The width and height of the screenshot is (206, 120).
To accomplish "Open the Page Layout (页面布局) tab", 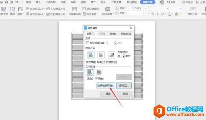I will 51,2.
